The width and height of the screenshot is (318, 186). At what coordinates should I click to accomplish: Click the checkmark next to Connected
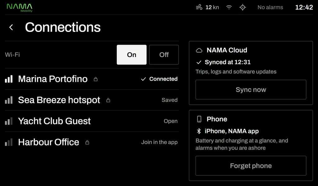pos(143,79)
